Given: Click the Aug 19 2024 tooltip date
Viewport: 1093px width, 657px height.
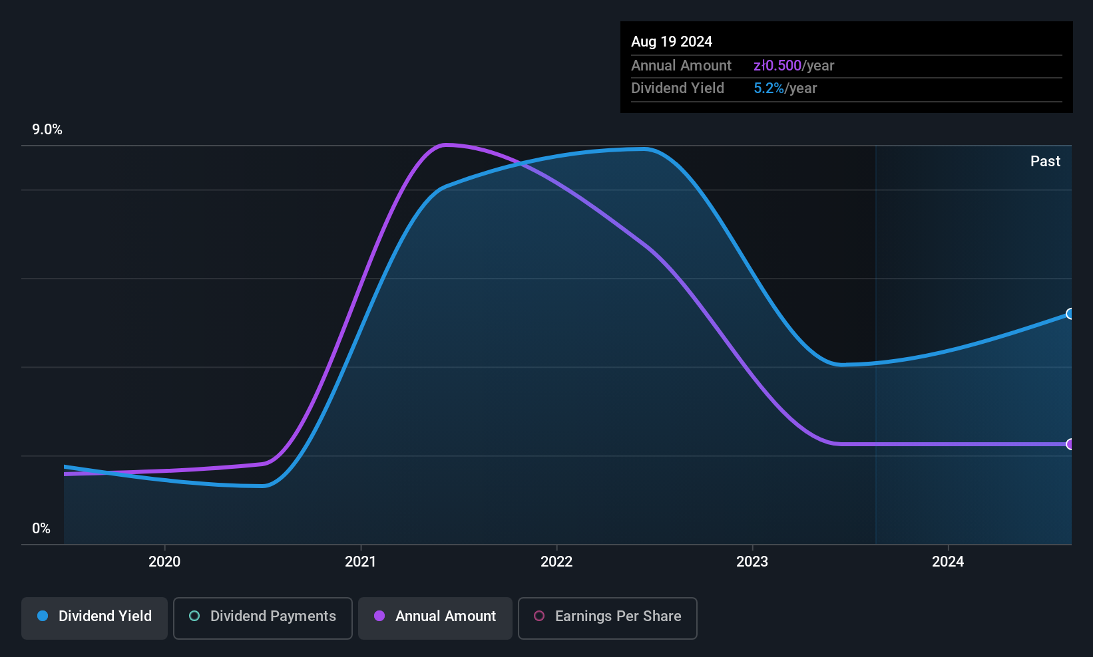Looking at the screenshot, I should click(x=672, y=42).
